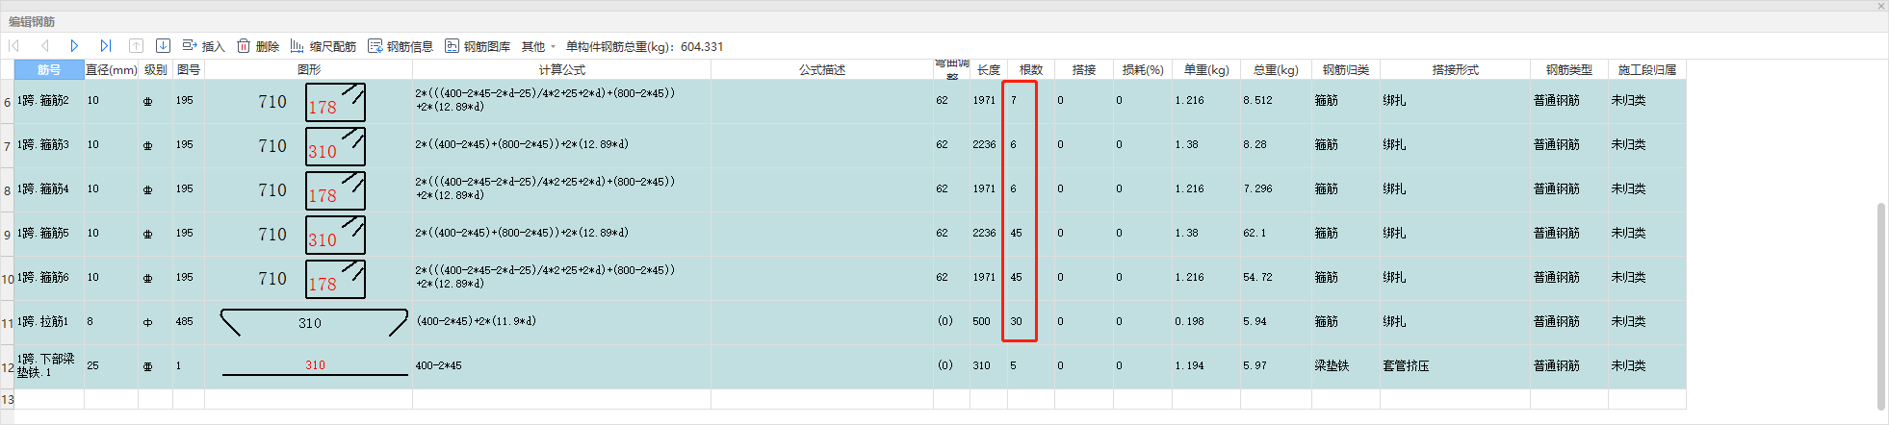Viewport: 1889px width, 425px height.
Task: Click the vertical scrollbar thumb
Action: (x=1881, y=306)
